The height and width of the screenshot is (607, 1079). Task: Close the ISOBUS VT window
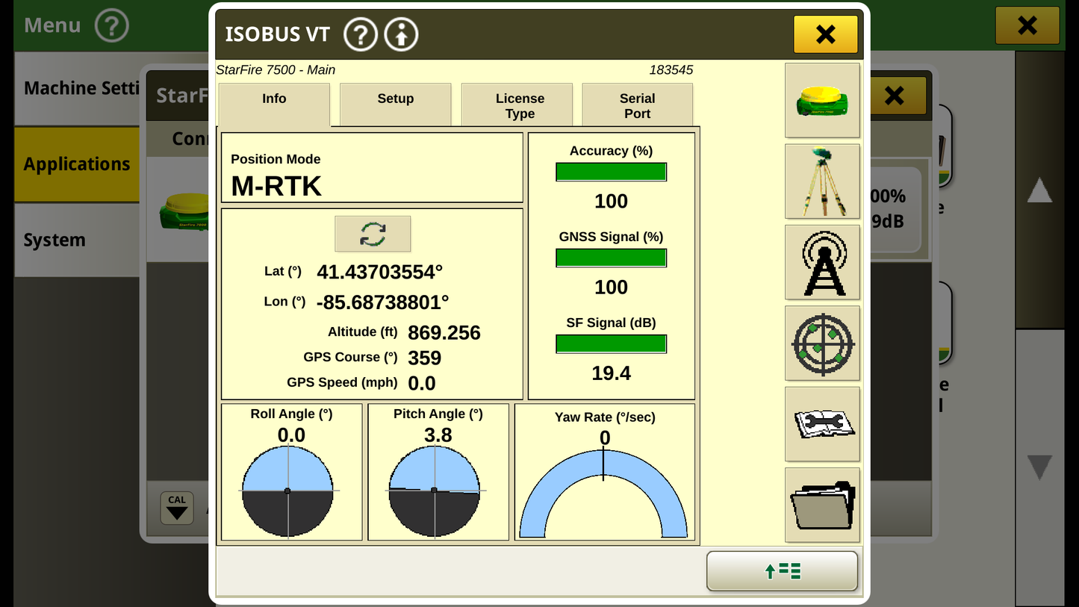pos(825,34)
